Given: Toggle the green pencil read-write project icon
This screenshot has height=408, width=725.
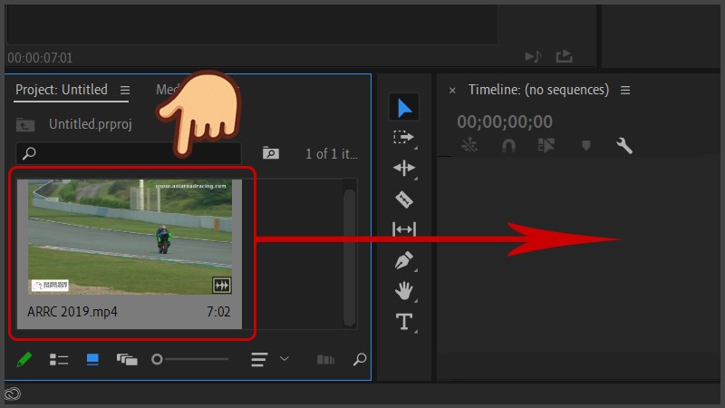Looking at the screenshot, I should tap(24, 359).
